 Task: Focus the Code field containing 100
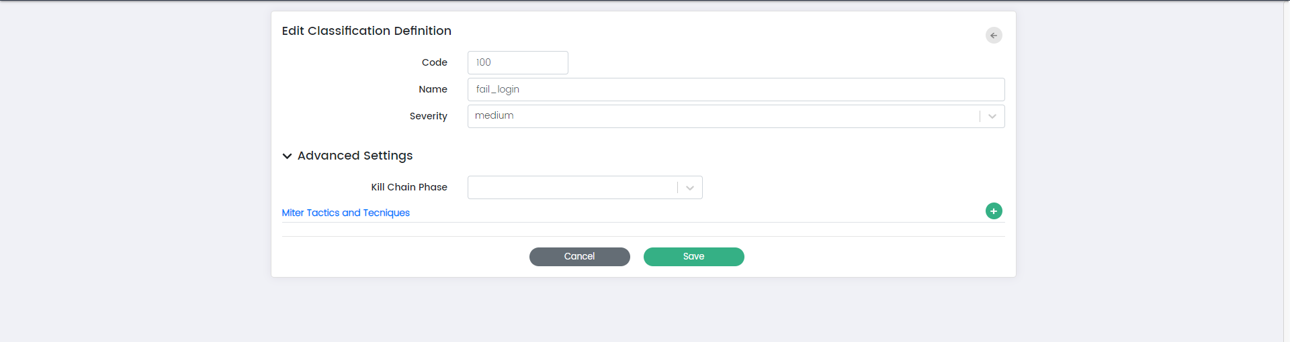click(517, 62)
